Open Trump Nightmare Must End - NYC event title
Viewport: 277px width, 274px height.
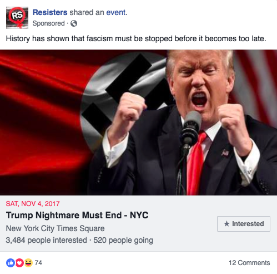(x=77, y=216)
